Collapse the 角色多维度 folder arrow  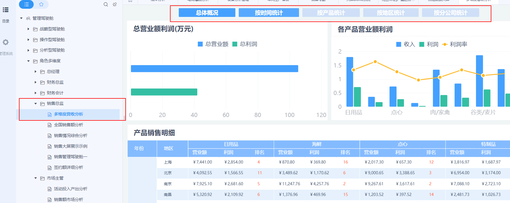[28, 61]
